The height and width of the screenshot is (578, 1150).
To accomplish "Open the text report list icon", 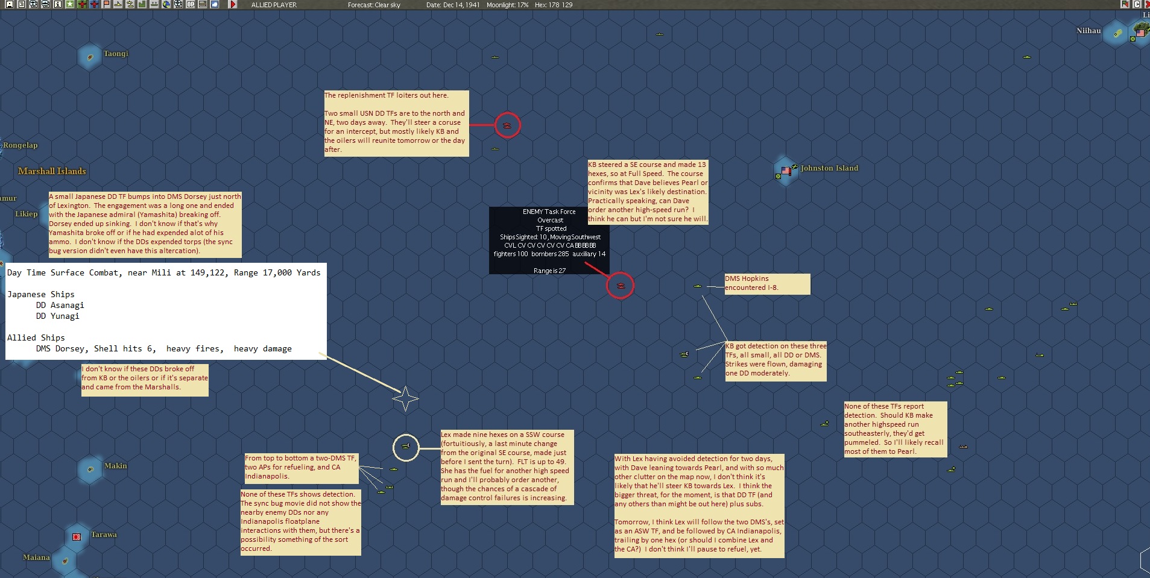I will point(21,4).
